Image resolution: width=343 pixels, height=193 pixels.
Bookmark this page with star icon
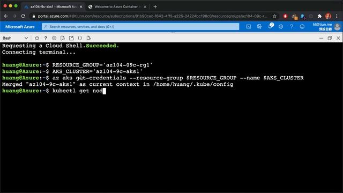tap(274, 16)
